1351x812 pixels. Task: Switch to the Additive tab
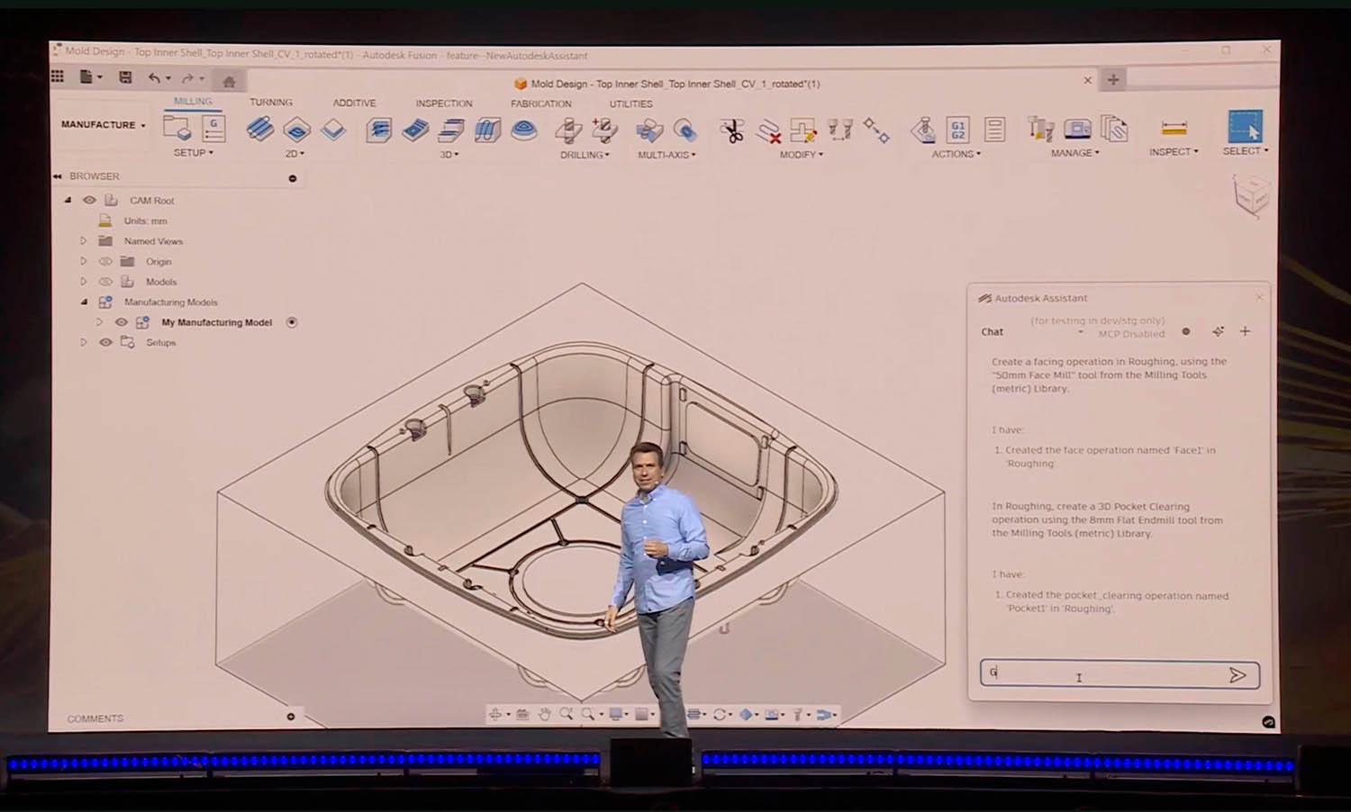click(x=353, y=103)
